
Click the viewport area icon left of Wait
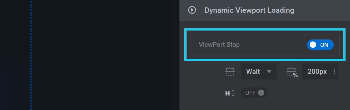tap(230, 72)
